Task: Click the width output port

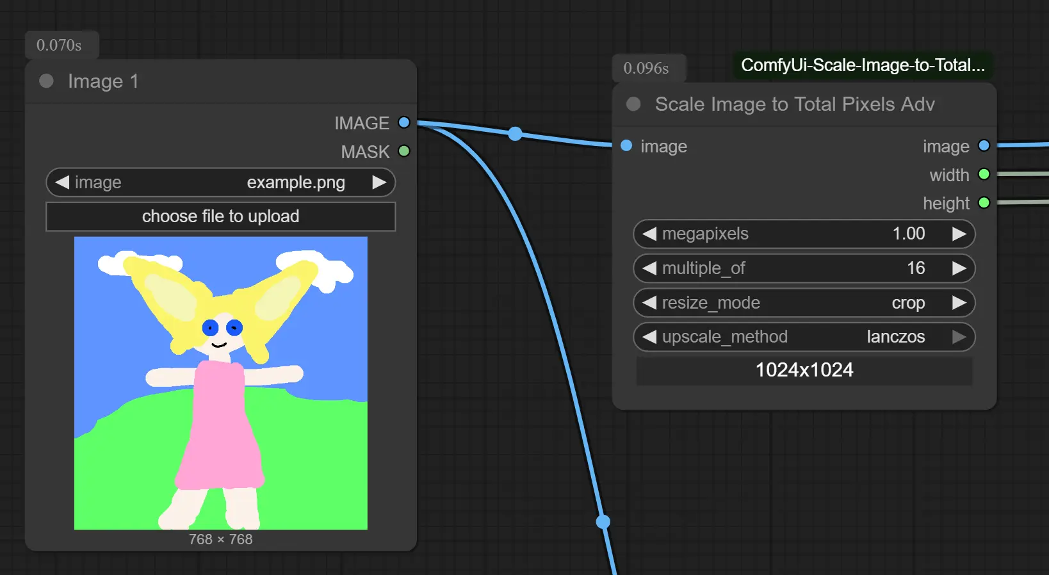Action: tap(984, 174)
